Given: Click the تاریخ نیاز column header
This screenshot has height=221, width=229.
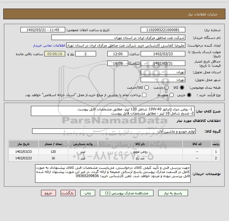Looking at the screenshot, I should pyautogui.click(x=23, y=144).
